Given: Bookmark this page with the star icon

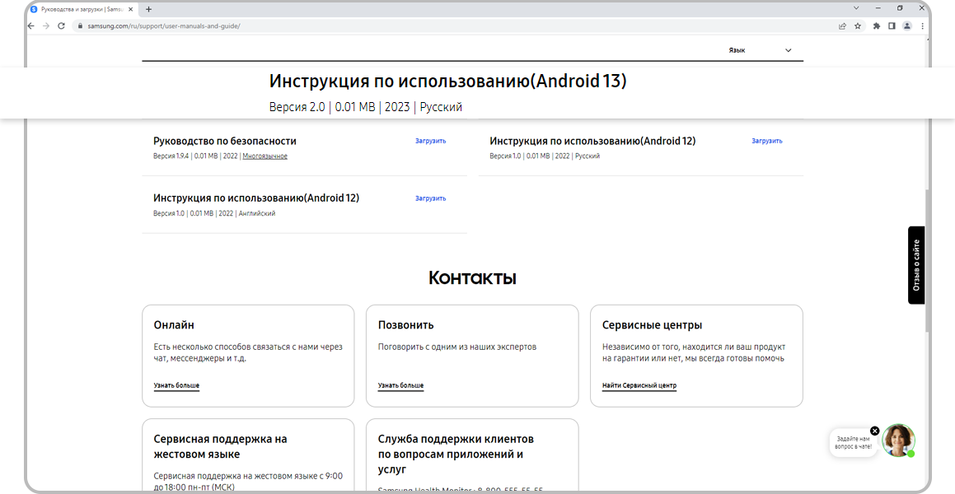Looking at the screenshot, I should point(858,26).
